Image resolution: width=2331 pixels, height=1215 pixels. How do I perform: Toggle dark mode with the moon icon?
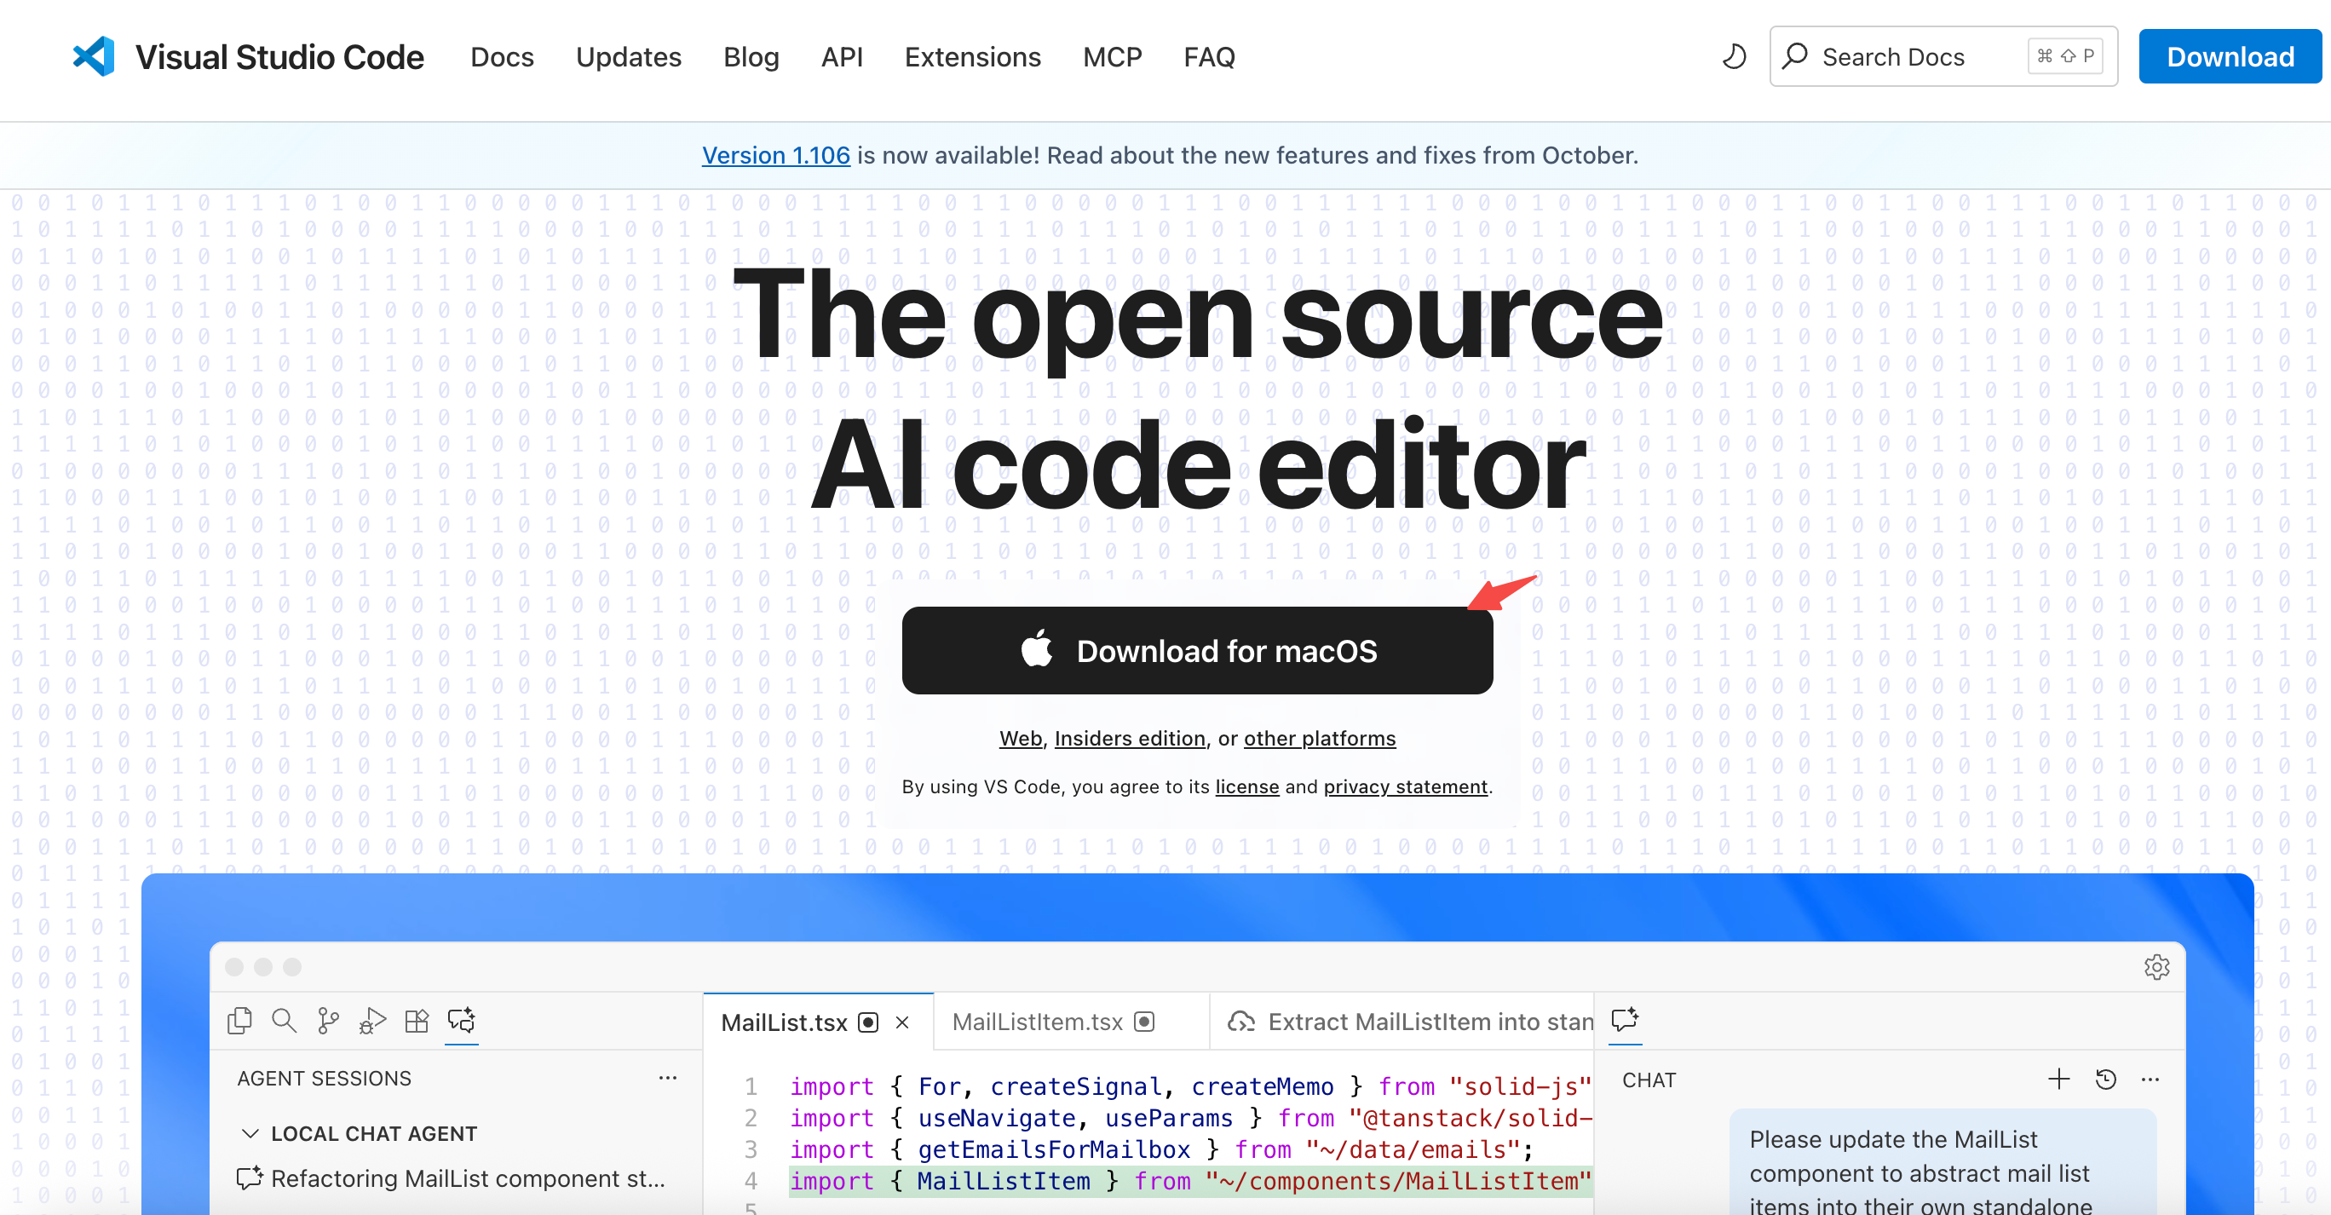point(1734,57)
